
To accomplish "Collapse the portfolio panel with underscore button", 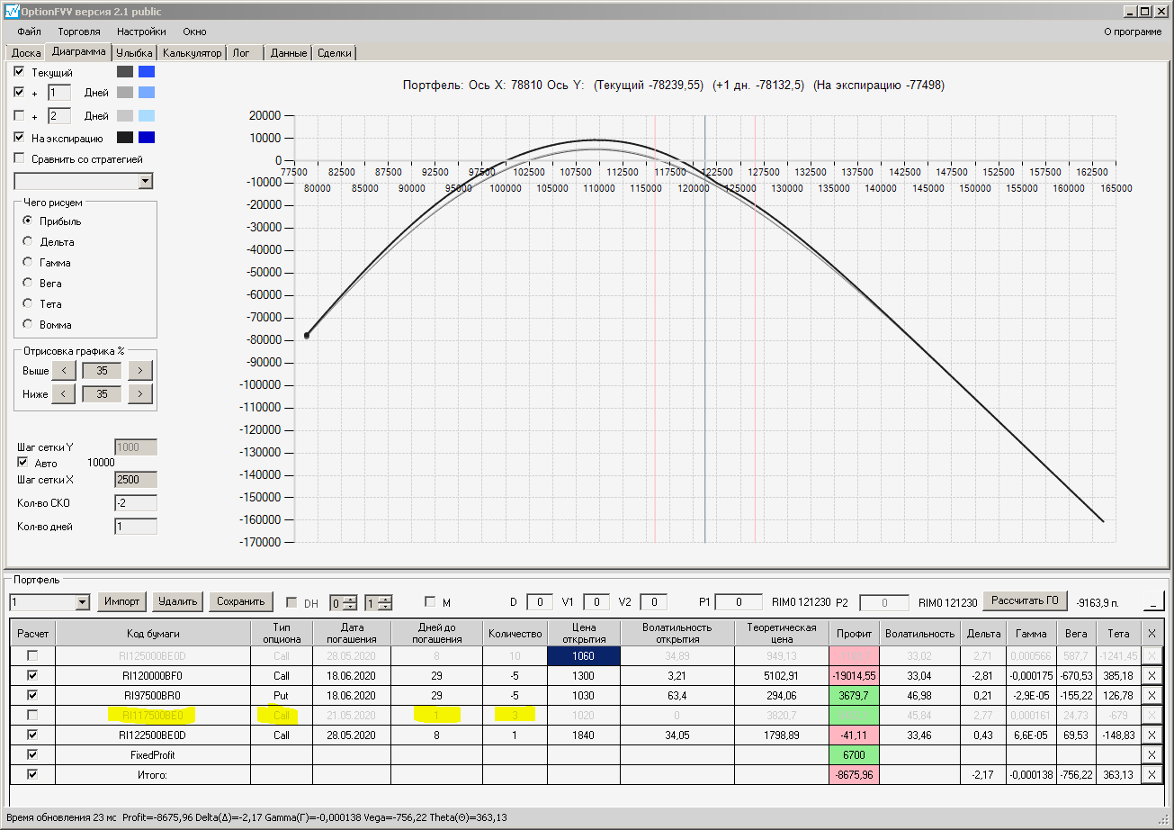I will (x=1152, y=601).
